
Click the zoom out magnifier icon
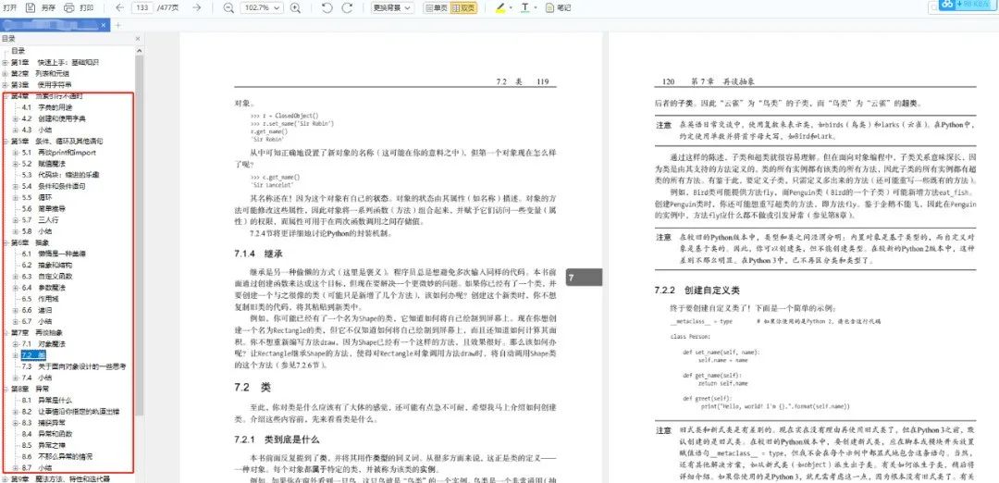tap(228, 7)
